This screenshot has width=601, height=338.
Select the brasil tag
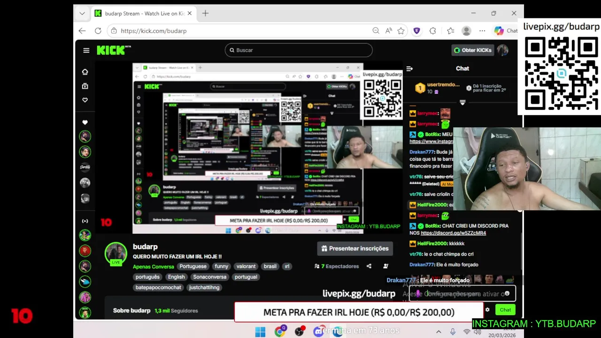click(x=270, y=266)
